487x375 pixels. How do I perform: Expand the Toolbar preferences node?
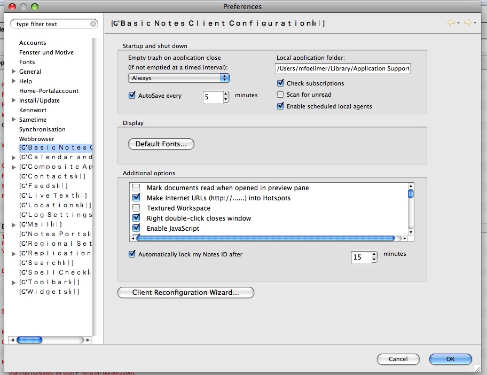tap(13, 283)
